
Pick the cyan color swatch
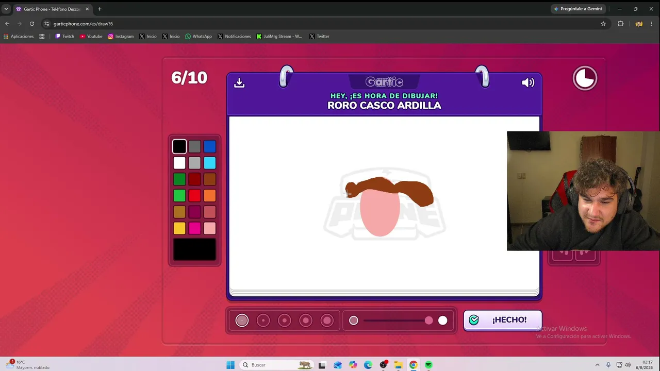209,163
